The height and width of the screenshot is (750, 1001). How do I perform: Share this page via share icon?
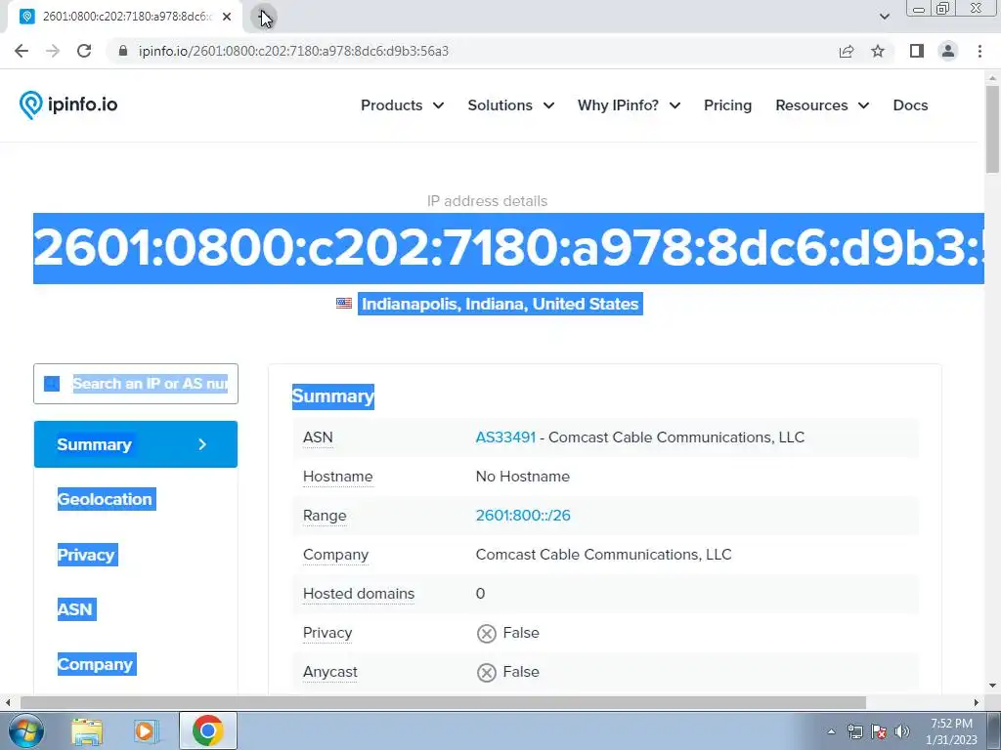pyautogui.click(x=847, y=51)
